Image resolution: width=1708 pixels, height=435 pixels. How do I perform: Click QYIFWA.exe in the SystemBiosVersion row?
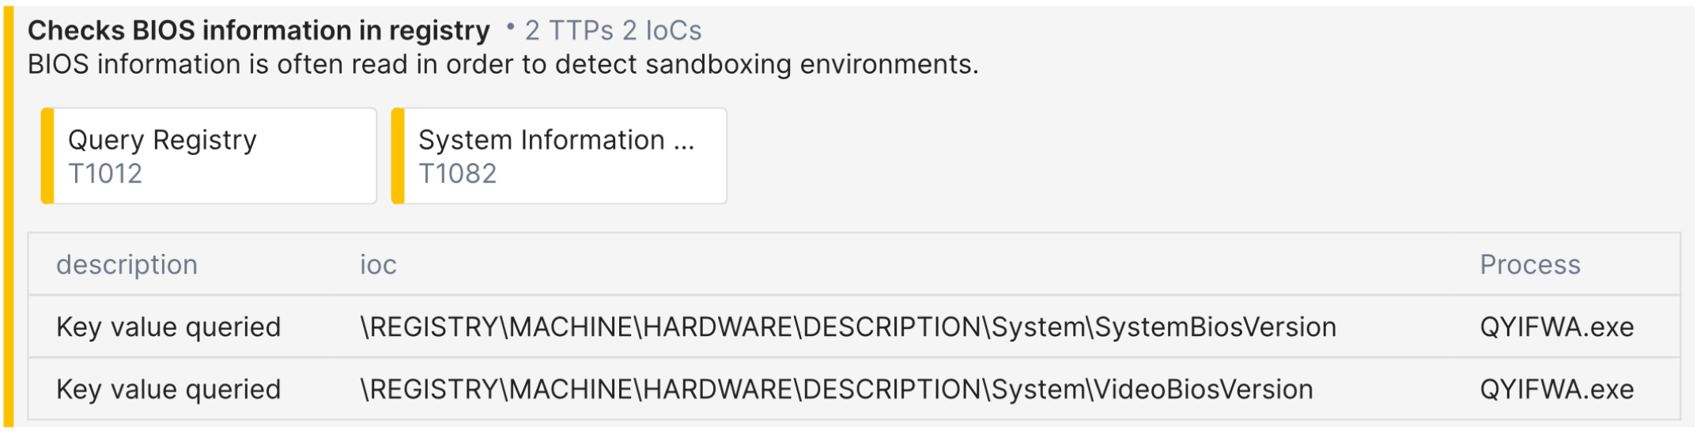coord(1556,327)
